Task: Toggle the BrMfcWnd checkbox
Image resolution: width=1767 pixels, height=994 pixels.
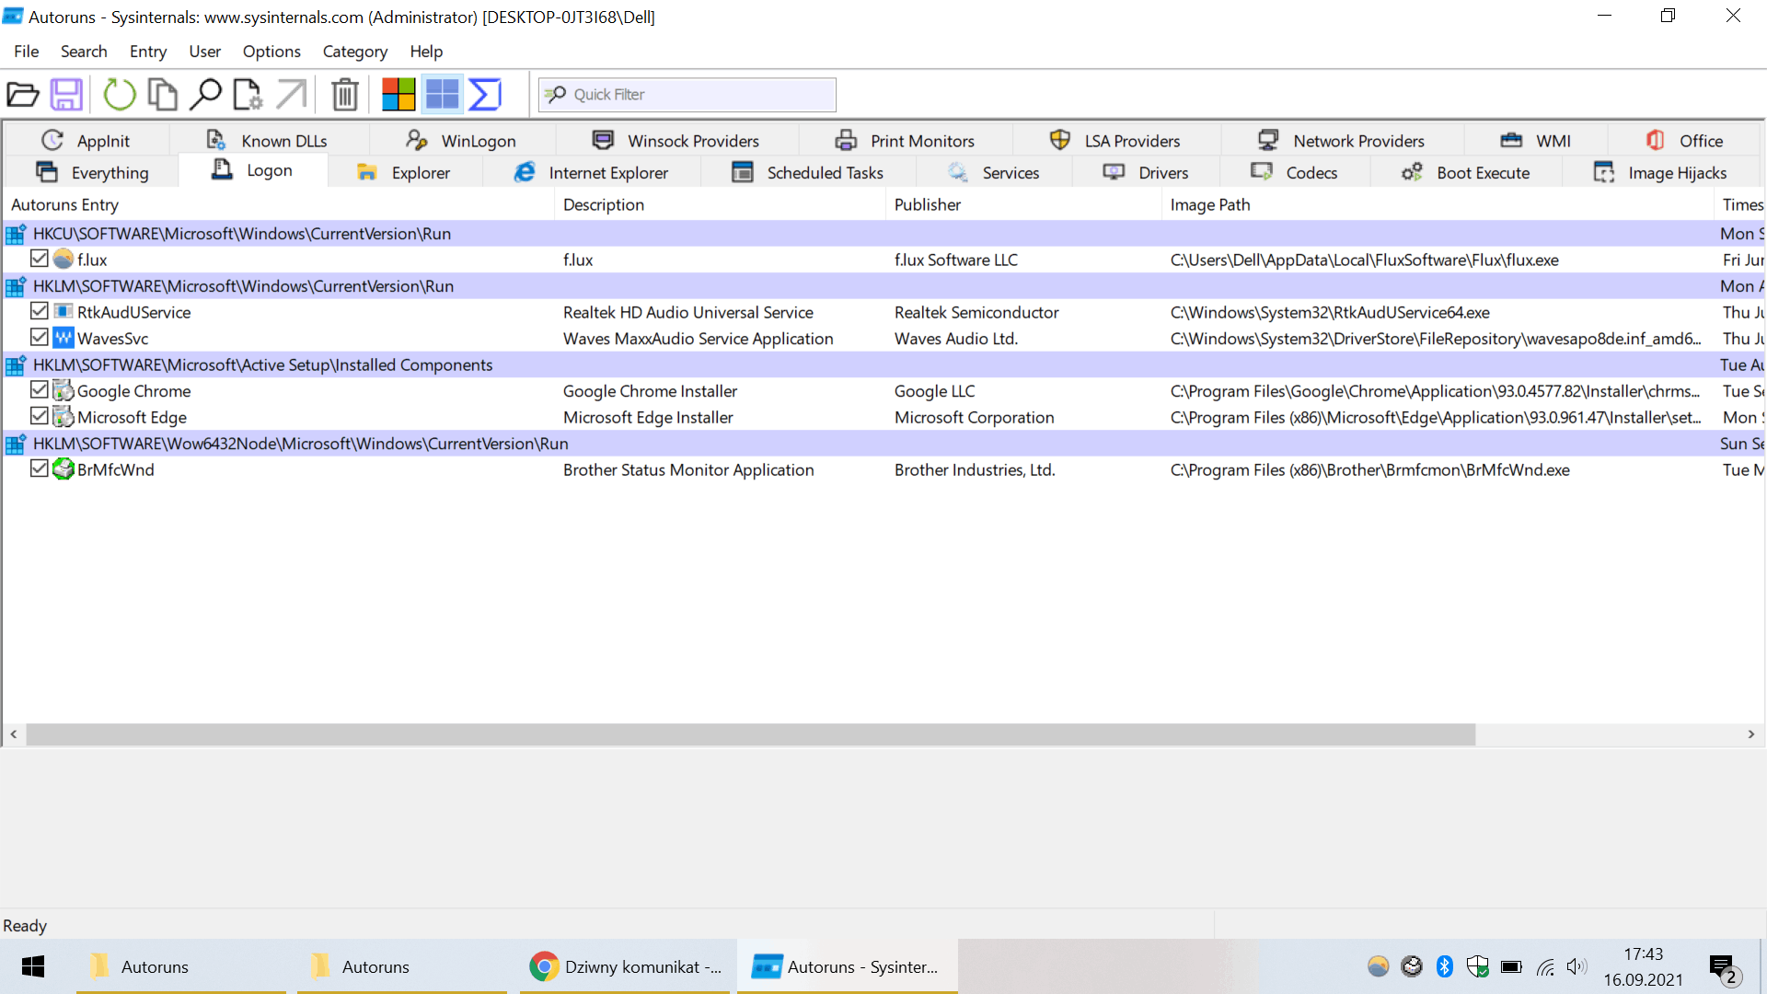Action: (x=39, y=468)
